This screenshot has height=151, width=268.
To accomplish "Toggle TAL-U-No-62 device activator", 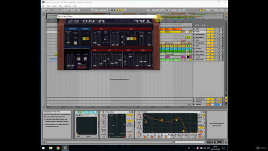I will tap(77, 112).
